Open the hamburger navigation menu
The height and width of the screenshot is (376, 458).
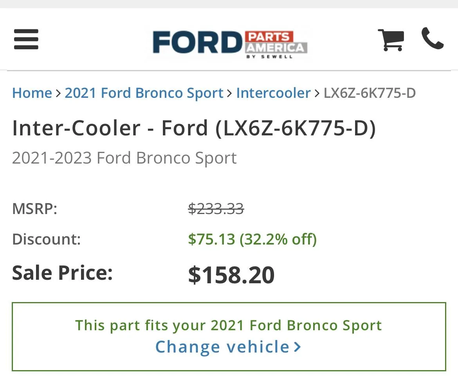tap(26, 40)
